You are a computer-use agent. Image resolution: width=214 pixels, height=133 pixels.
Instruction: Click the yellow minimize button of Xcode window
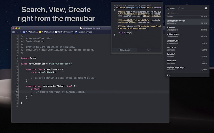tap(16, 28)
